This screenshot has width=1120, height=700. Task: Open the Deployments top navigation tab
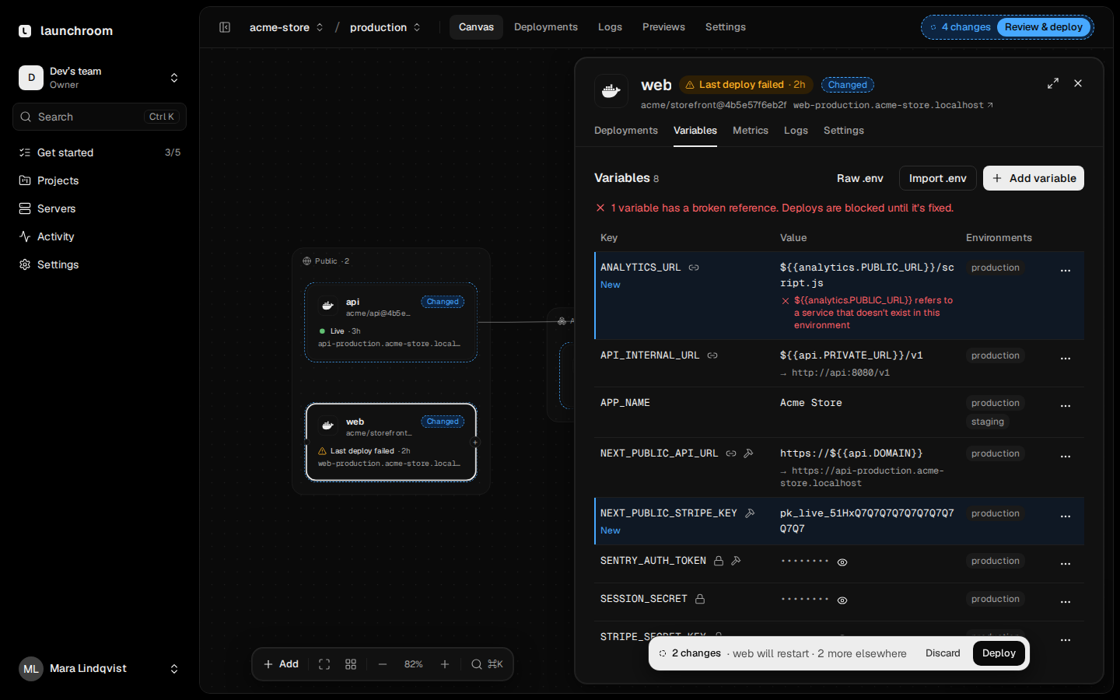point(546,27)
